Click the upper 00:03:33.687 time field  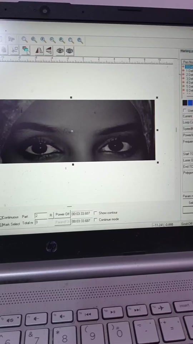coord(81,213)
